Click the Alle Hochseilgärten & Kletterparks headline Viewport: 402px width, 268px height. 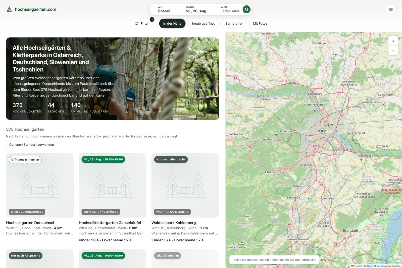(51, 59)
